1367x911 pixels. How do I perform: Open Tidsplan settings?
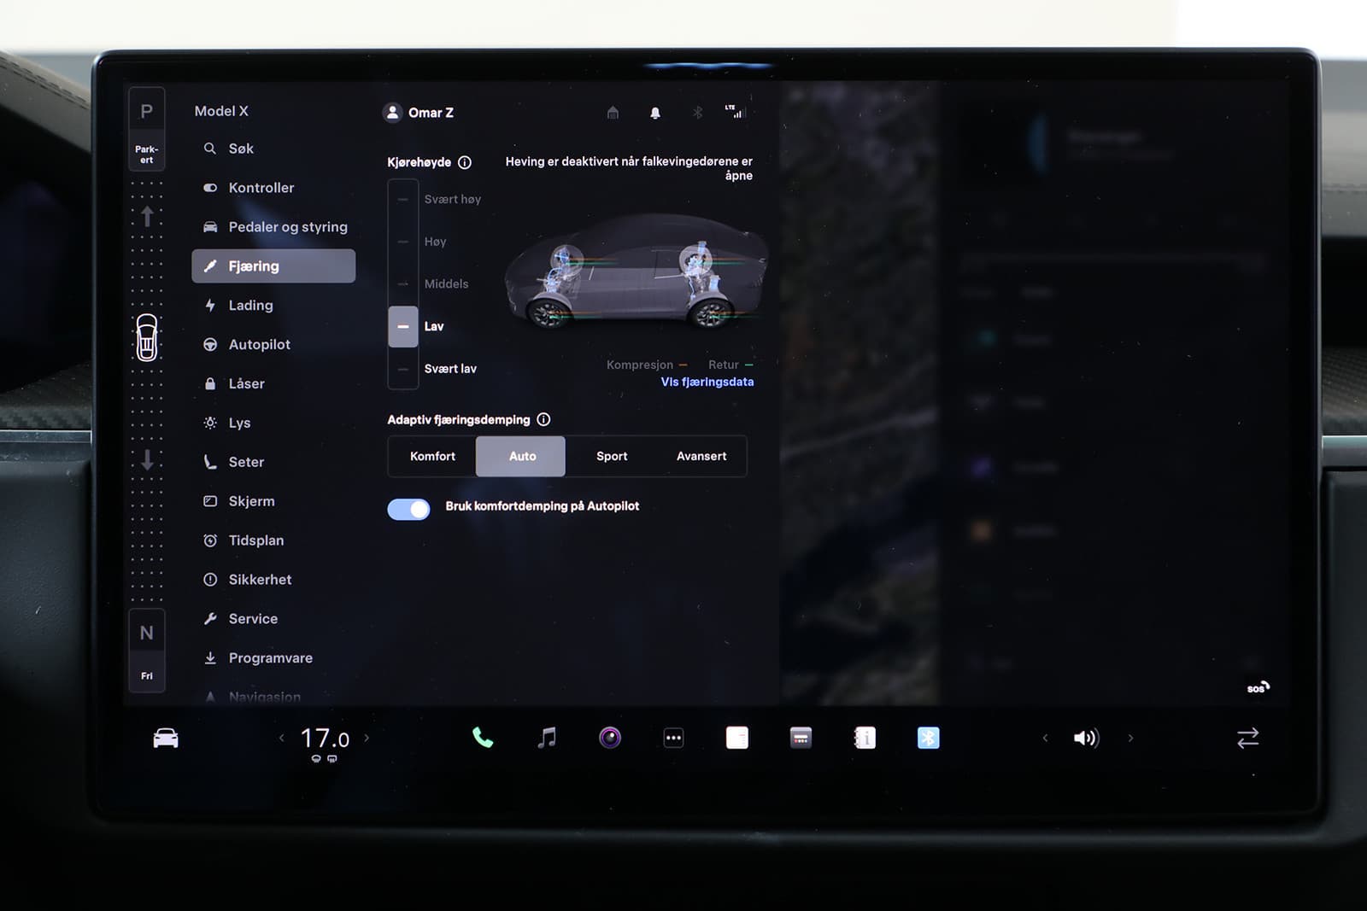tap(273, 540)
